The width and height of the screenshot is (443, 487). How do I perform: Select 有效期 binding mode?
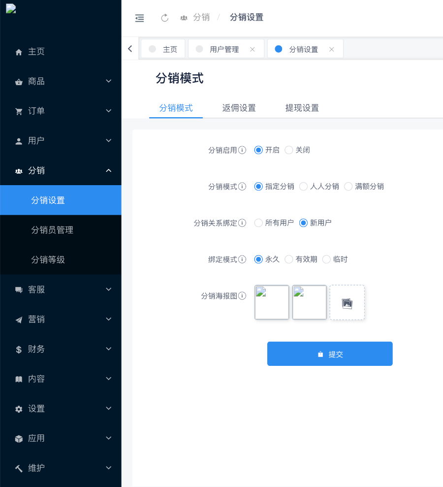click(x=289, y=260)
